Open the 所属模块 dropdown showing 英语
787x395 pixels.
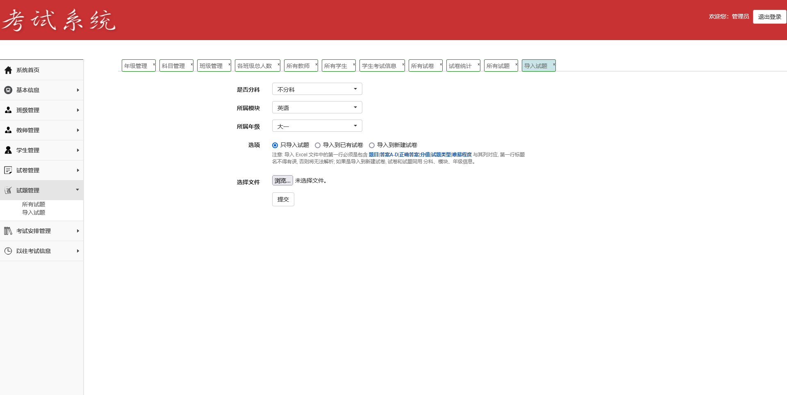316,107
